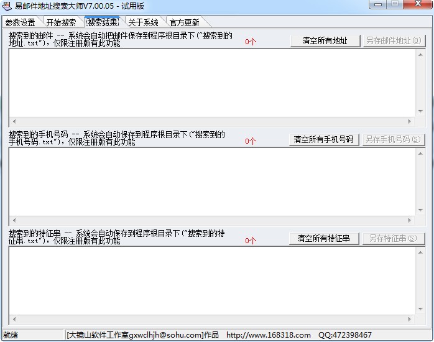Click right arrow of feature string horizontal scrollbar
This screenshot has width=434, height=342.
pyautogui.click(x=410, y=319)
